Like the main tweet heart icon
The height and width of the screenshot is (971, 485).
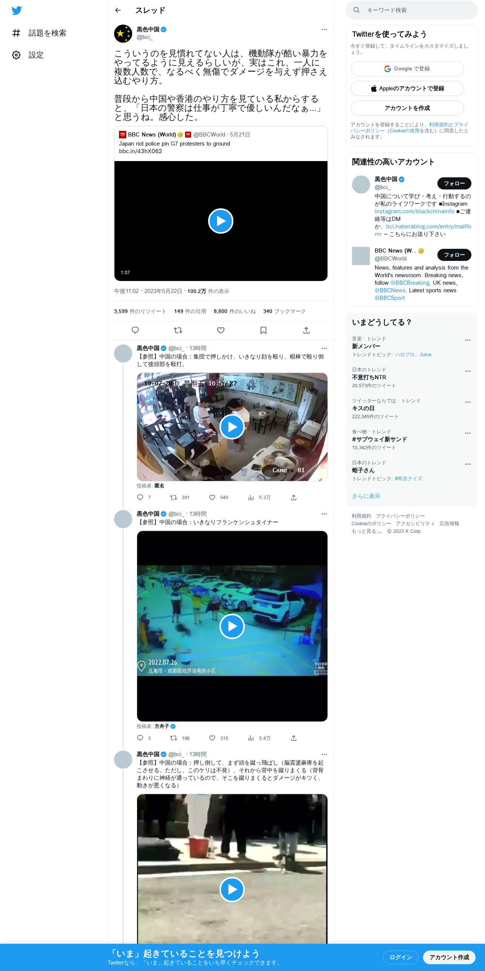[x=221, y=330]
